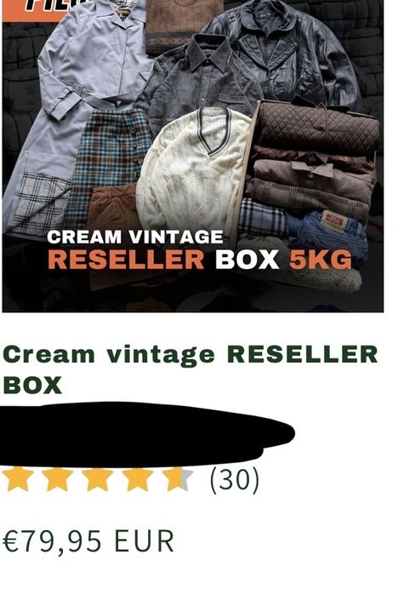Open the Cream vintage RESELLER BOX title link
Viewport: 415px width, 595px height.
[190, 369]
